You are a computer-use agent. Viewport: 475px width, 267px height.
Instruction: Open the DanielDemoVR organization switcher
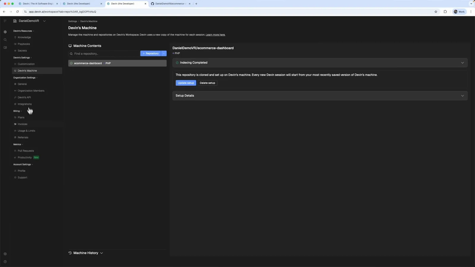(x=29, y=21)
